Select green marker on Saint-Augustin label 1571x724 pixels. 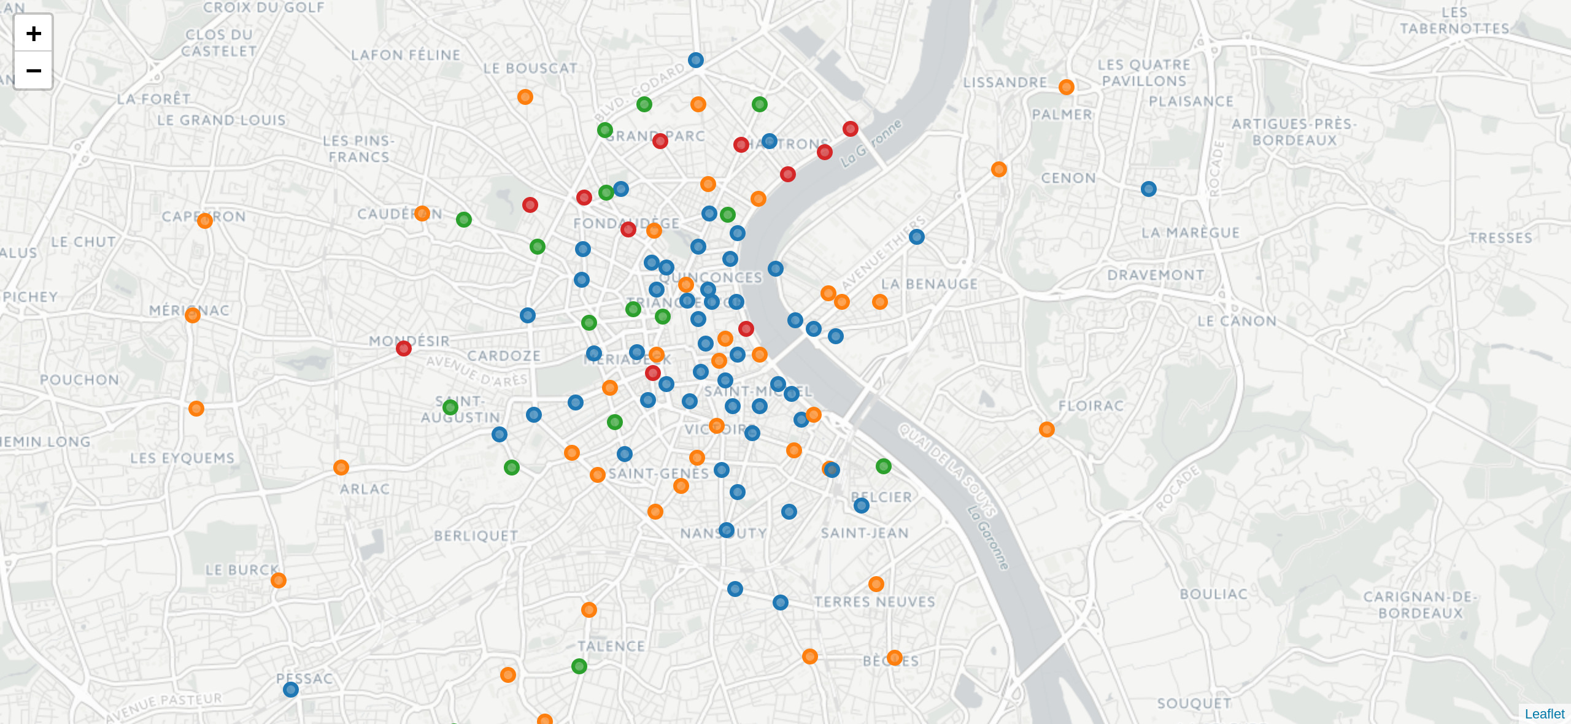tap(450, 407)
